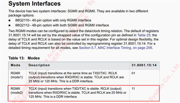The image size is (180, 103).
Task: Click the System Interfaces heading
Action: click(x=34, y=3)
